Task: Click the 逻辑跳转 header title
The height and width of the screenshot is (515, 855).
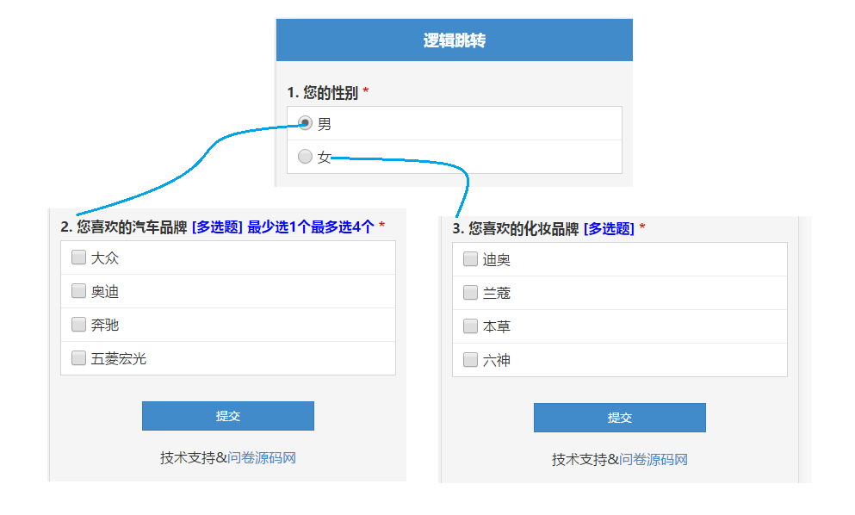Action: click(455, 40)
